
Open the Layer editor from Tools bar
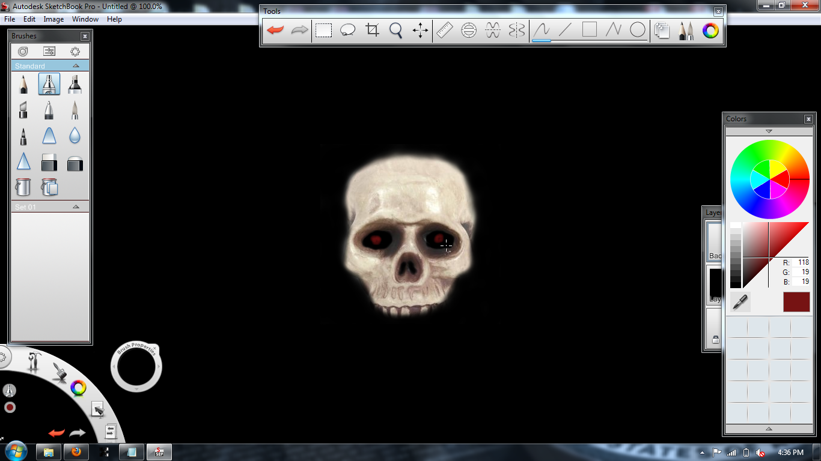(662, 31)
